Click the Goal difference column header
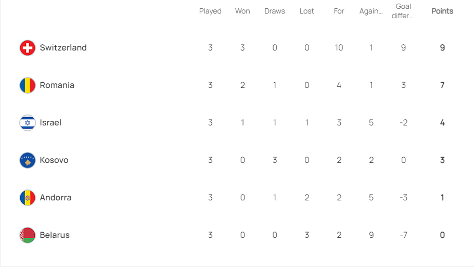The image size is (474, 267). [x=403, y=11]
